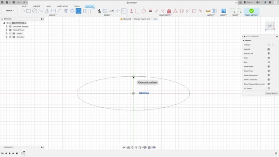Switch to the SOLID tab

pos(24,6)
